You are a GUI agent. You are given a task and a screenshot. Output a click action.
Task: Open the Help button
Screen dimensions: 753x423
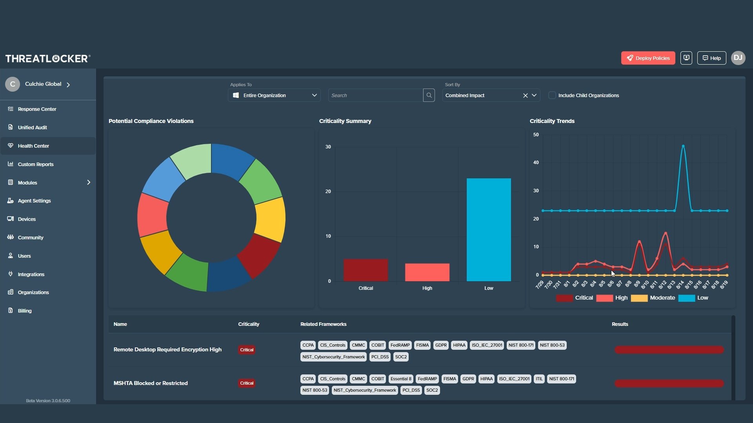(x=711, y=58)
